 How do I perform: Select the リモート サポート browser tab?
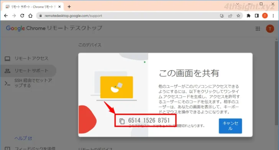[x=33, y=7]
